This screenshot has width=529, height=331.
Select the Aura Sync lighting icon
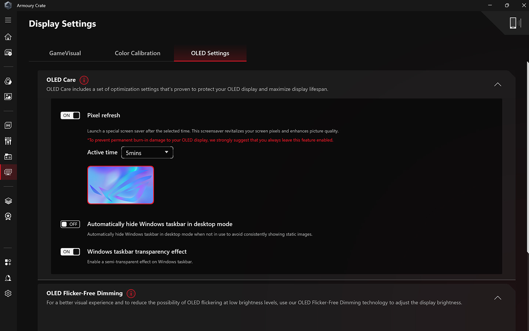pyautogui.click(x=8, y=81)
